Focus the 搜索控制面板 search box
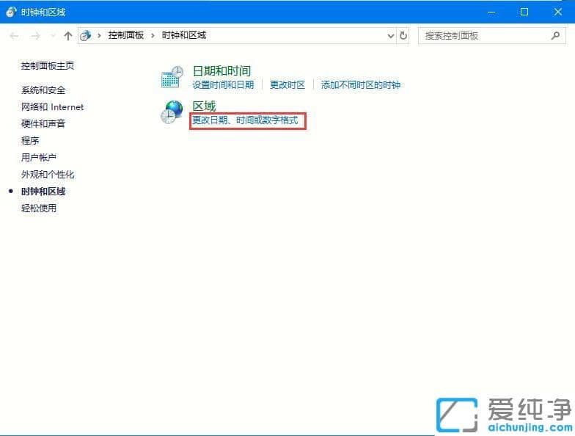Viewport: 575px width, 436px height. [484, 35]
